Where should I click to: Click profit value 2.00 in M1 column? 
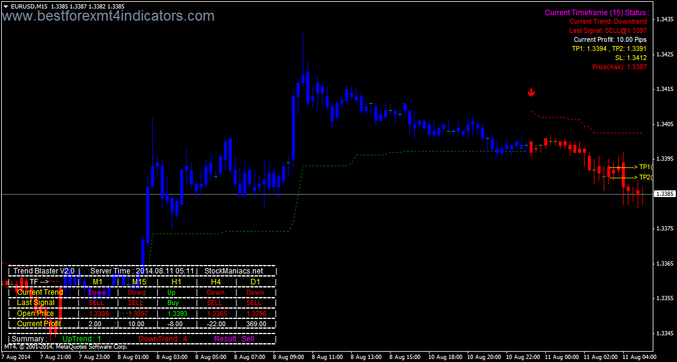click(95, 324)
